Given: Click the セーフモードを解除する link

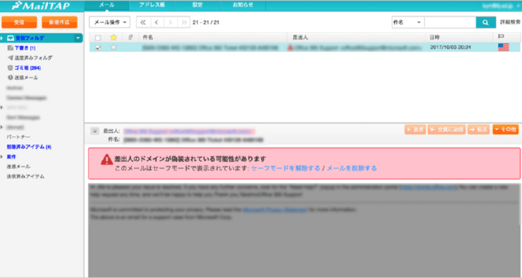Looking at the screenshot, I should [286, 168].
